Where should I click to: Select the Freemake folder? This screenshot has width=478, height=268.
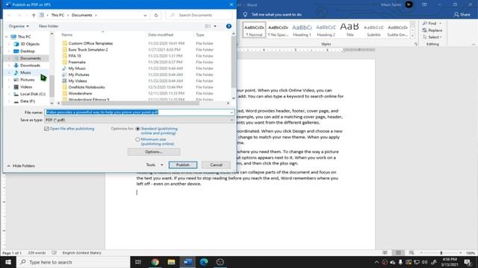point(77,62)
